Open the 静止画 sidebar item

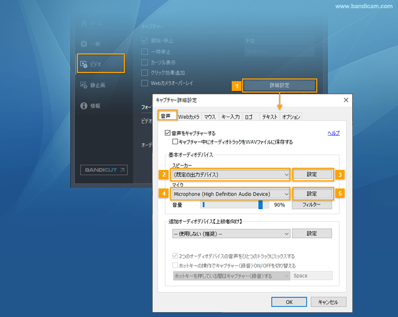point(93,85)
